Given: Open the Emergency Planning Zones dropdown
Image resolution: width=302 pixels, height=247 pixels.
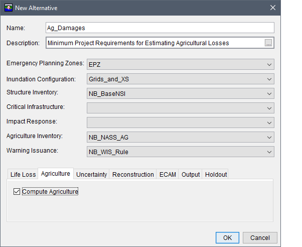Looking at the screenshot, I should point(181,64).
